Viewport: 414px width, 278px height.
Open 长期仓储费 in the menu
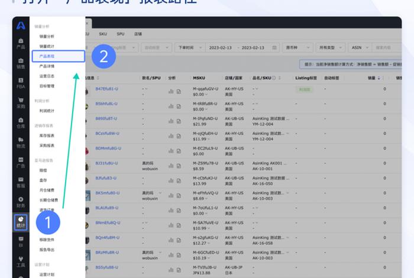(49, 200)
